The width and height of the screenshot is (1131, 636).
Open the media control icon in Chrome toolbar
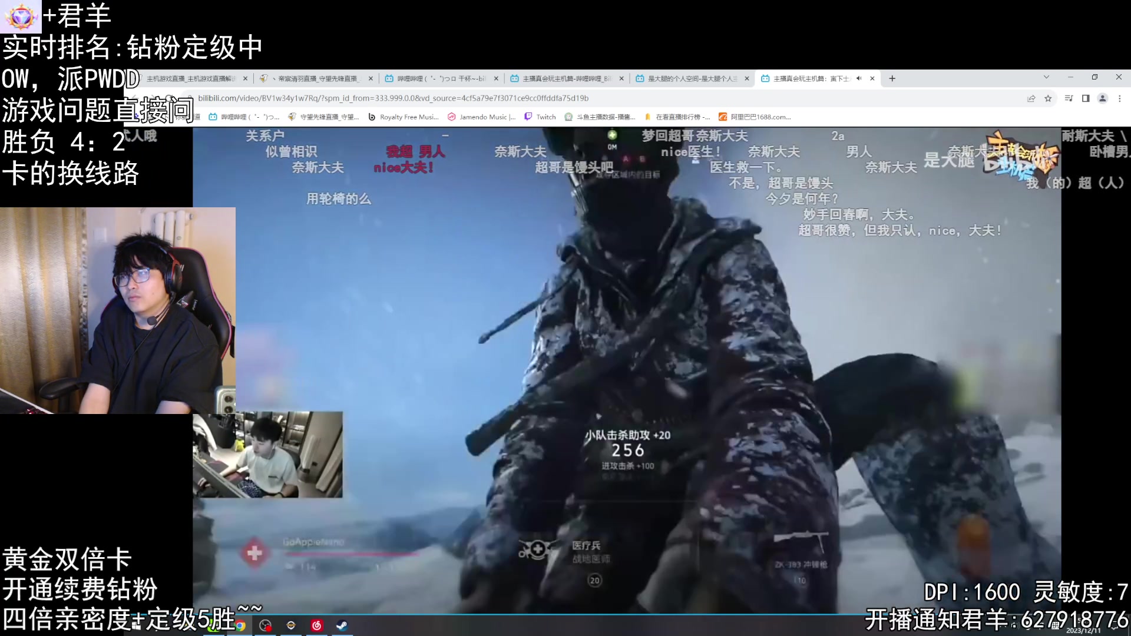[x=1069, y=98]
